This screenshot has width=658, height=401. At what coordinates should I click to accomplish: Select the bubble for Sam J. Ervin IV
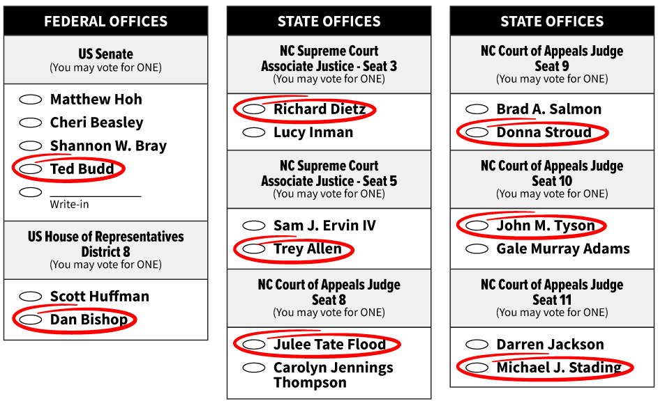click(x=254, y=226)
